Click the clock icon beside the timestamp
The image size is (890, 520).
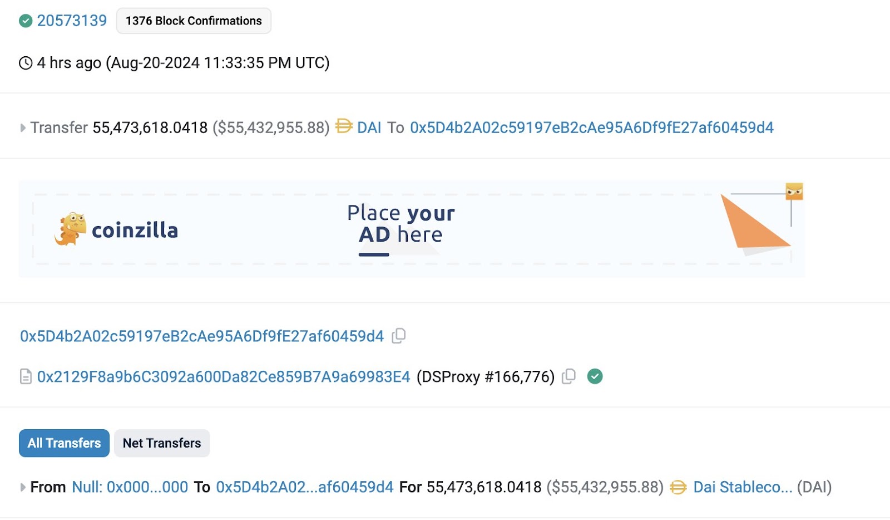pos(26,63)
